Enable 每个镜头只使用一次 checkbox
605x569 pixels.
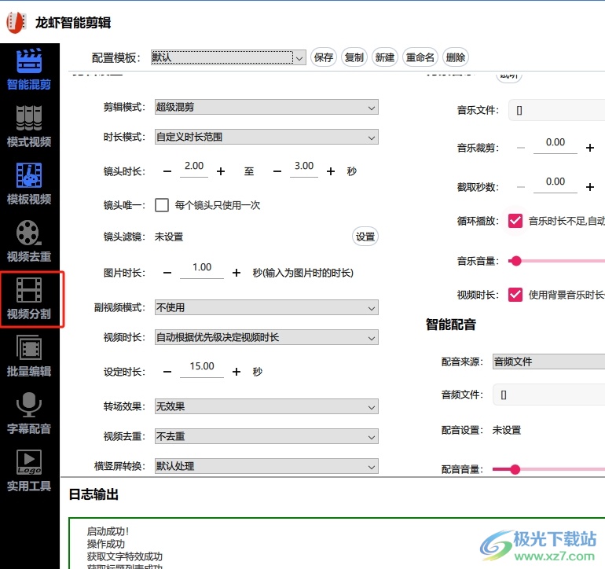tap(162, 205)
